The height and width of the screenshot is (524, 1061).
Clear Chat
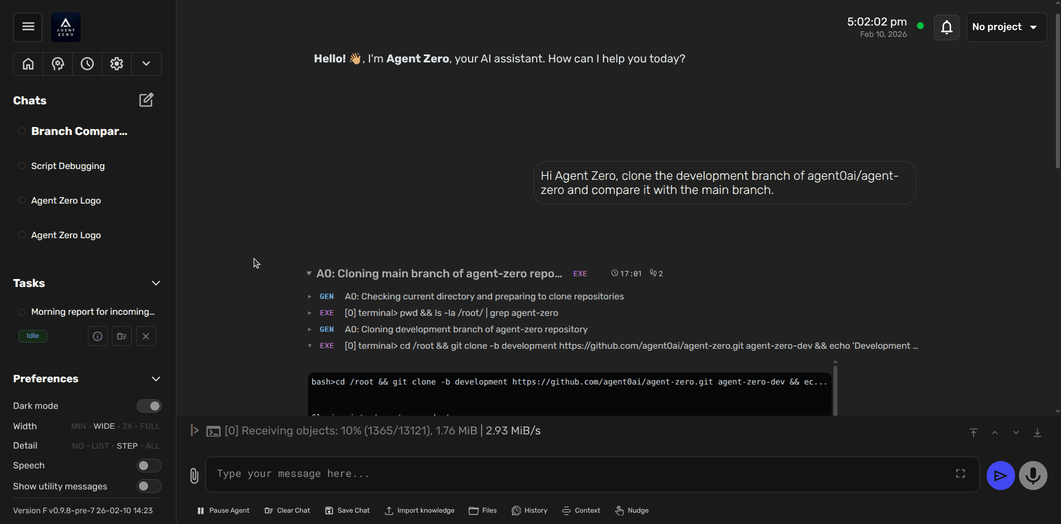coord(287,510)
